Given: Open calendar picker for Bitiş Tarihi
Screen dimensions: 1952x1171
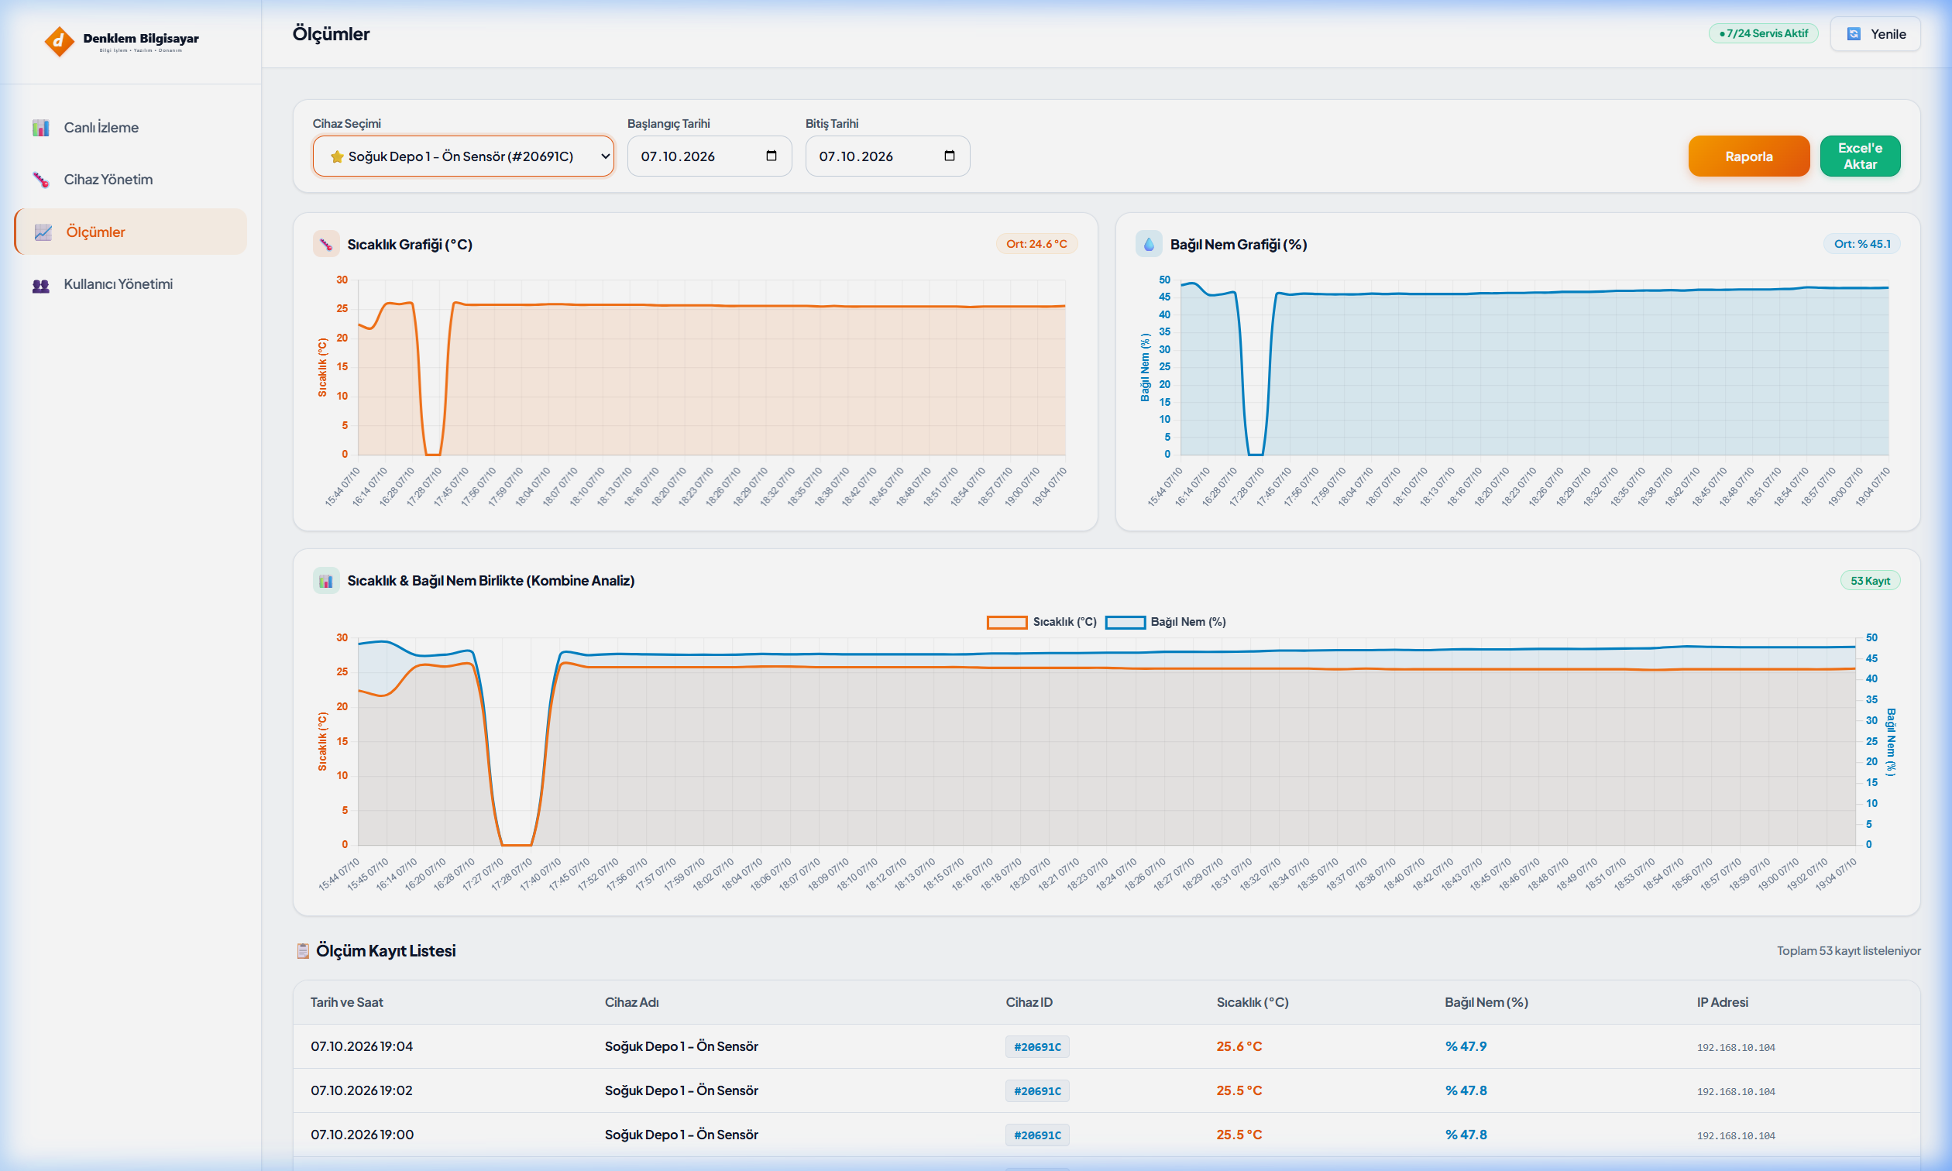Looking at the screenshot, I should tap(950, 156).
